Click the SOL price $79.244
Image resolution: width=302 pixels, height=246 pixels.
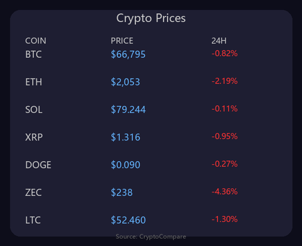(x=128, y=110)
